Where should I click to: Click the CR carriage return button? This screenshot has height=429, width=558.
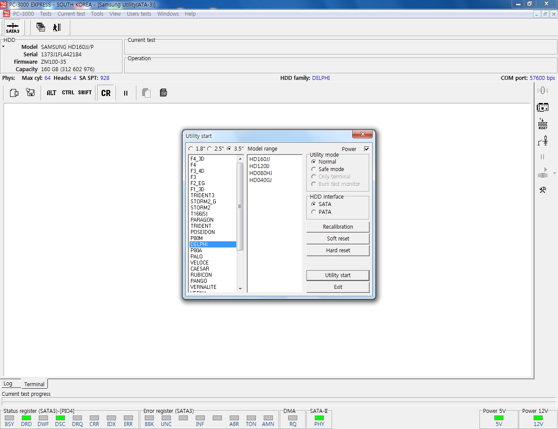[106, 93]
